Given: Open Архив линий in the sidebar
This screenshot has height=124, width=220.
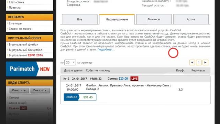Looking at the screenshot, I should coord(18,103).
